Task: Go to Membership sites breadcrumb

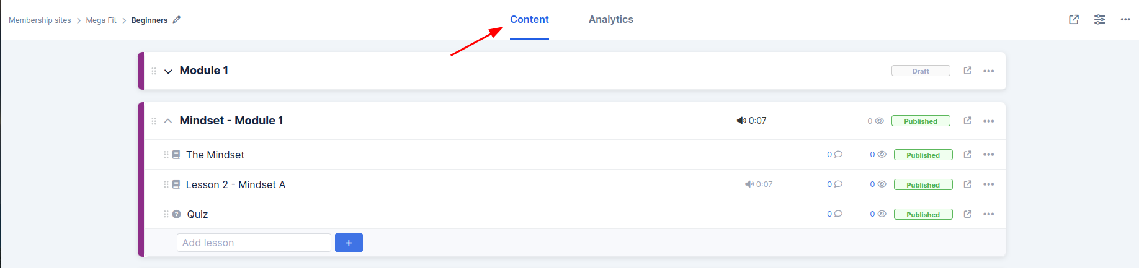Action: point(40,20)
